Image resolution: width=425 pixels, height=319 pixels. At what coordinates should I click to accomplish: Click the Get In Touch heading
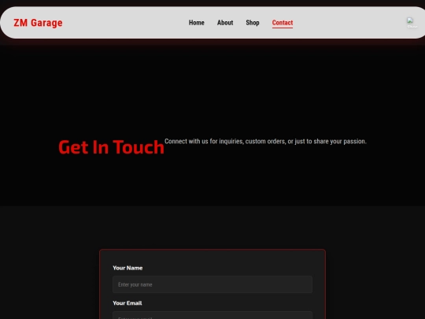pyautogui.click(x=112, y=147)
